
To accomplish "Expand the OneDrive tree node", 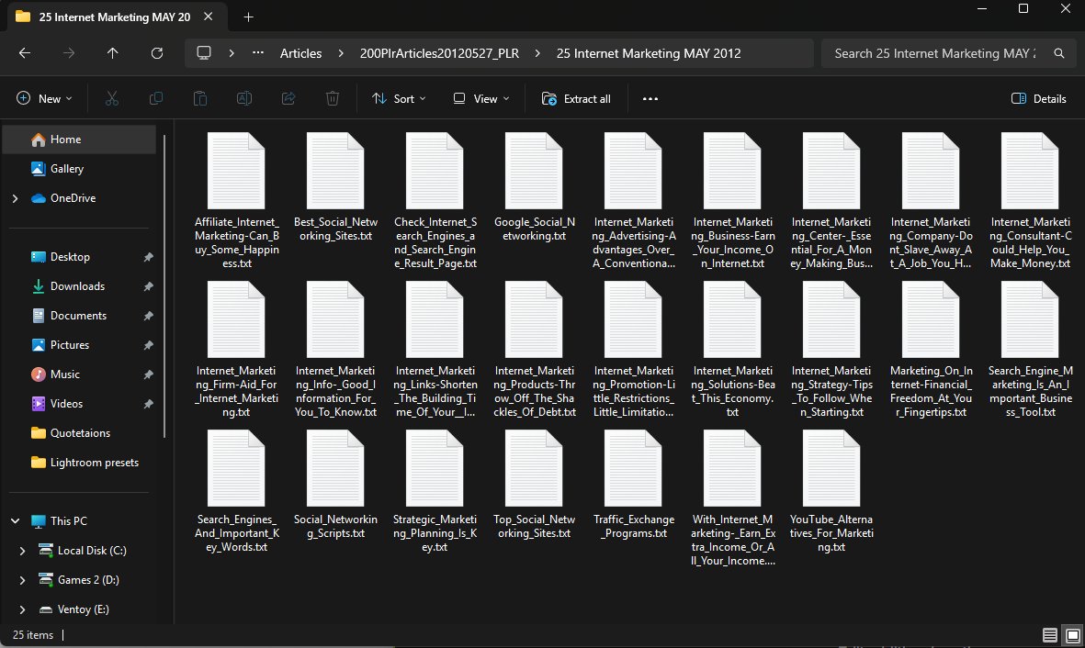I will click(x=16, y=198).
